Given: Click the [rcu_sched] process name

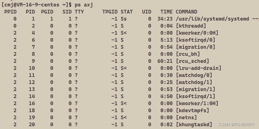Looking at the screenshot, I should pos(192,61).
